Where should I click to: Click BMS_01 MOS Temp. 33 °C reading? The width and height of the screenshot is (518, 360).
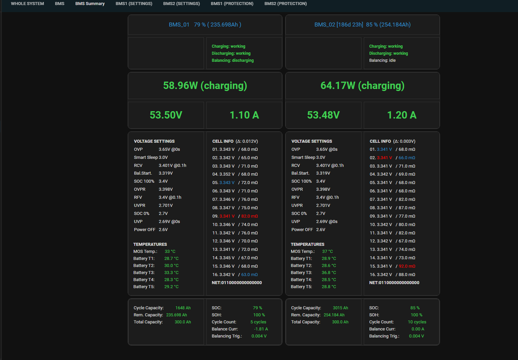(x=170, y=252)
